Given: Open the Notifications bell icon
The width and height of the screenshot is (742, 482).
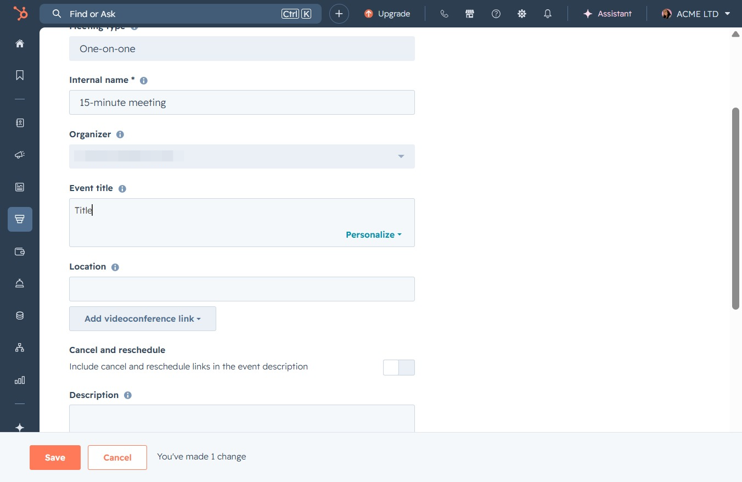Looking at the screenshot, I should [x=548, y=14].
